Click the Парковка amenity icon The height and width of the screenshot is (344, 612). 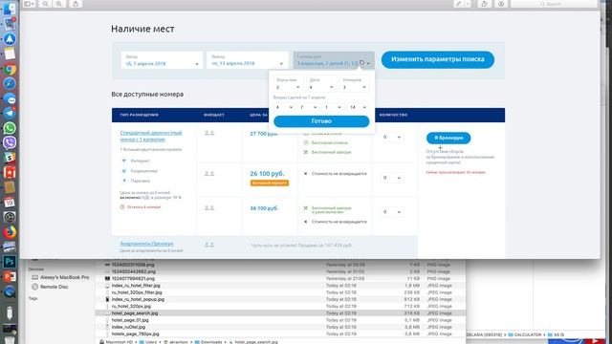point(124,181)
